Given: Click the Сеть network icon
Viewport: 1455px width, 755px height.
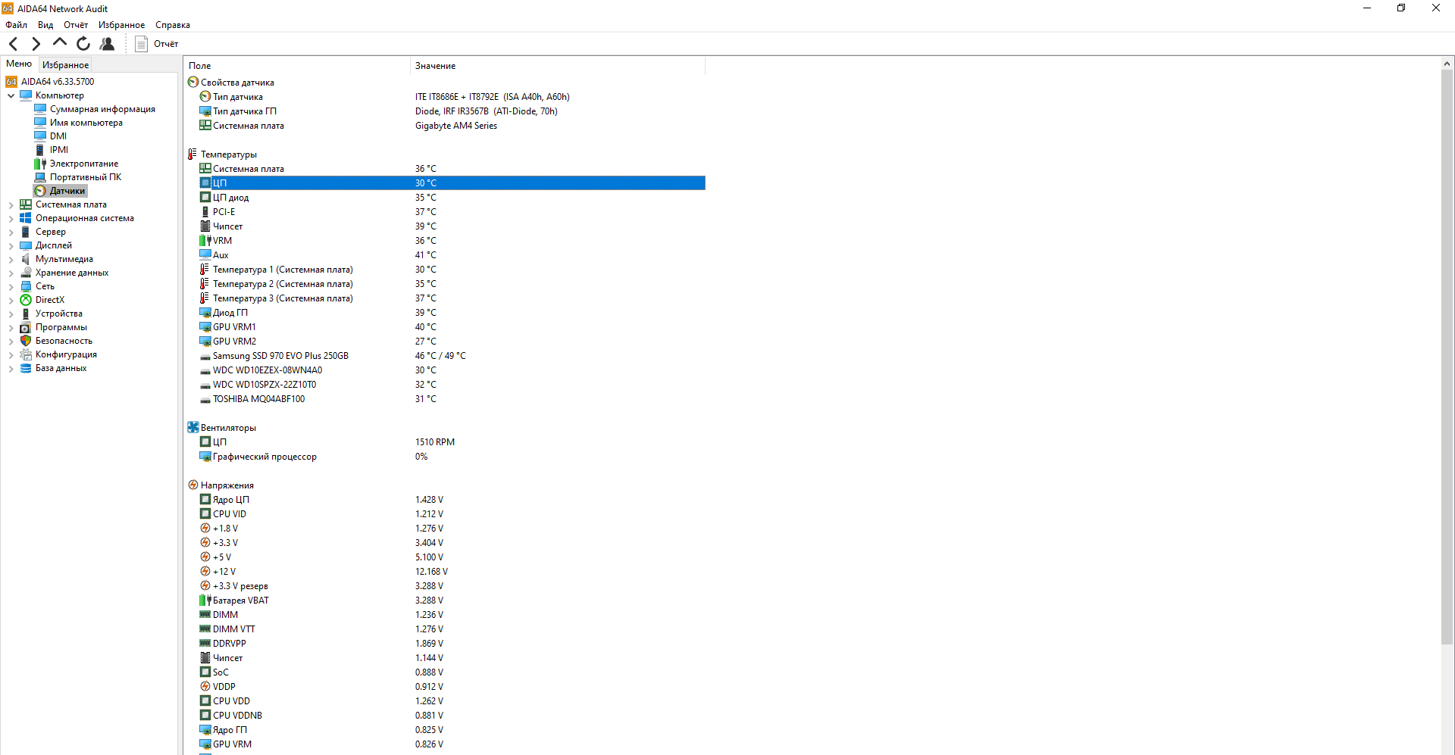Looking at the screenshot, I should click(x=26, y=286).
